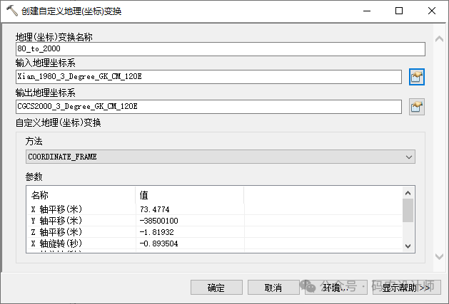The width and height of the screenshot is (449, 304).
Task: Click the Xian_1980 input coordinate system field
Action: point(208,77)
